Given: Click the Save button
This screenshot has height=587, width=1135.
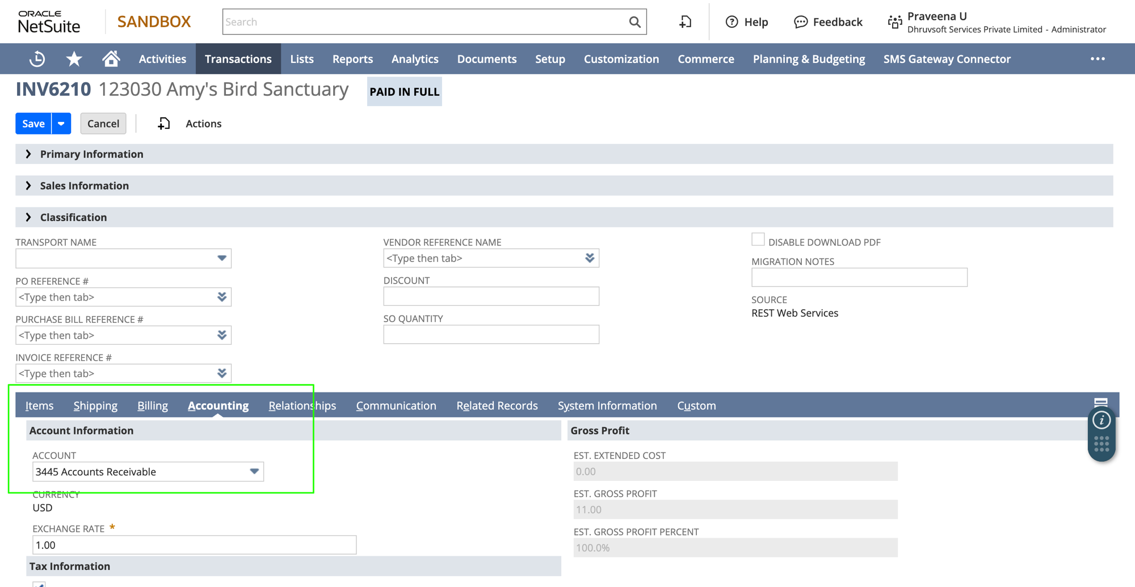Looking at the screenshot, I should (33, 124).
